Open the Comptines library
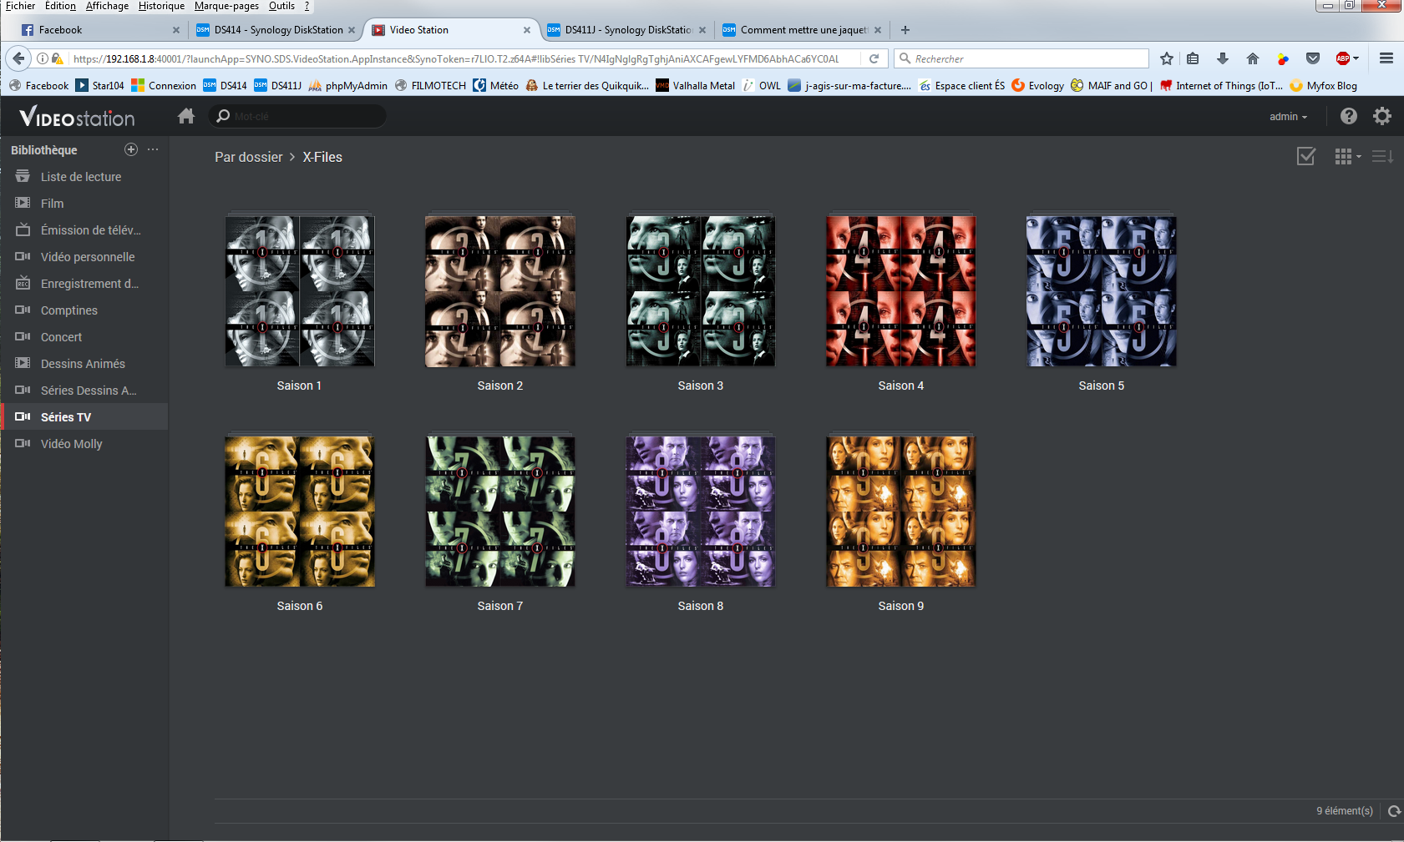Image resolution: width=1404 pixels, height=842 pixels. pyautogui.click(x=84, y=310)
